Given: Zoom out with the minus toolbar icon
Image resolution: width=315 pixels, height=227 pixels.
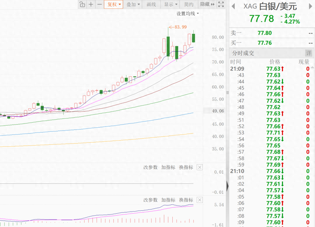Looking at the screenshot, I should 99,4.
